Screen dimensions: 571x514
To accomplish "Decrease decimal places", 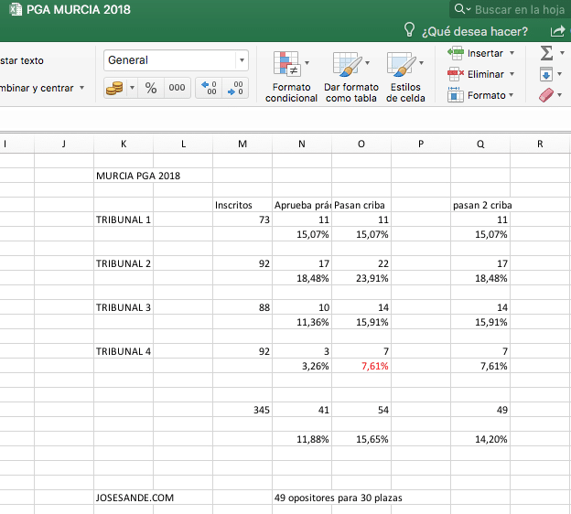I will point(235,88).
